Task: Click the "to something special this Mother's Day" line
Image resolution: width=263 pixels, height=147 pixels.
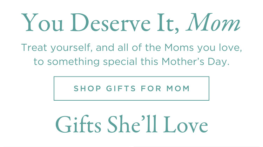Action: [x=131, y=62]
